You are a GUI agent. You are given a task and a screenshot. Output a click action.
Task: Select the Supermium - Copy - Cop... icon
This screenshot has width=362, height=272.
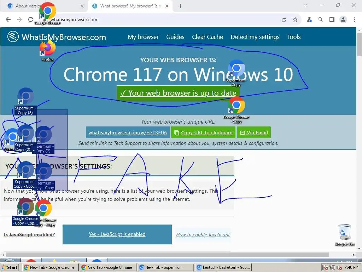pos(25,175)
